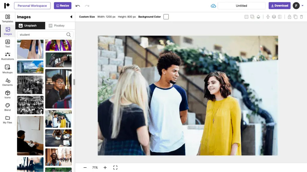This screenshot has width=307, height=172.
Task: Toggle fullscreen view of the canvas
Action: tap(115, 168)
